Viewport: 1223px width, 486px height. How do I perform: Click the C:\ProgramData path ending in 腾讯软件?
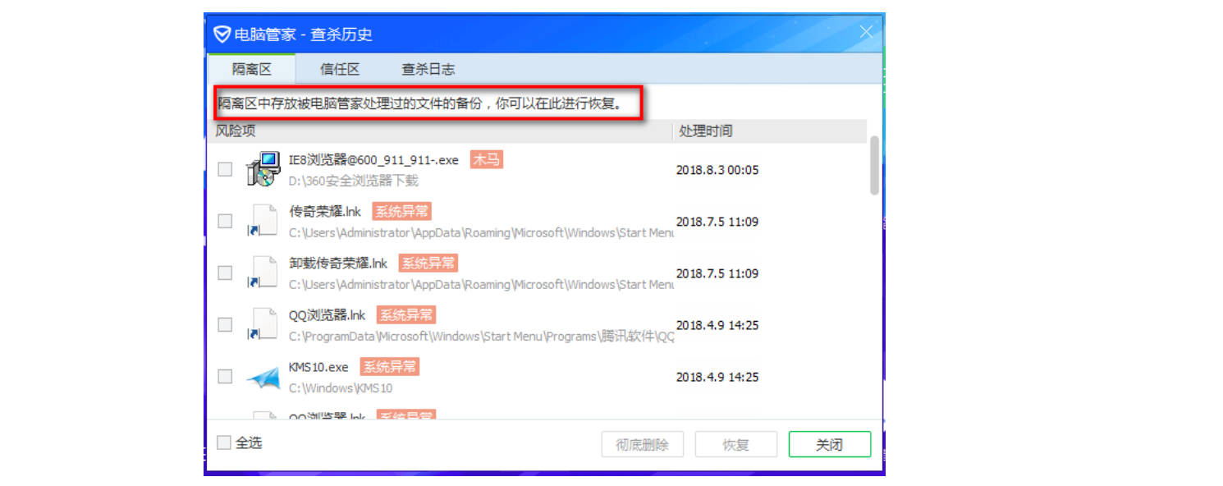tap(481, 336)
